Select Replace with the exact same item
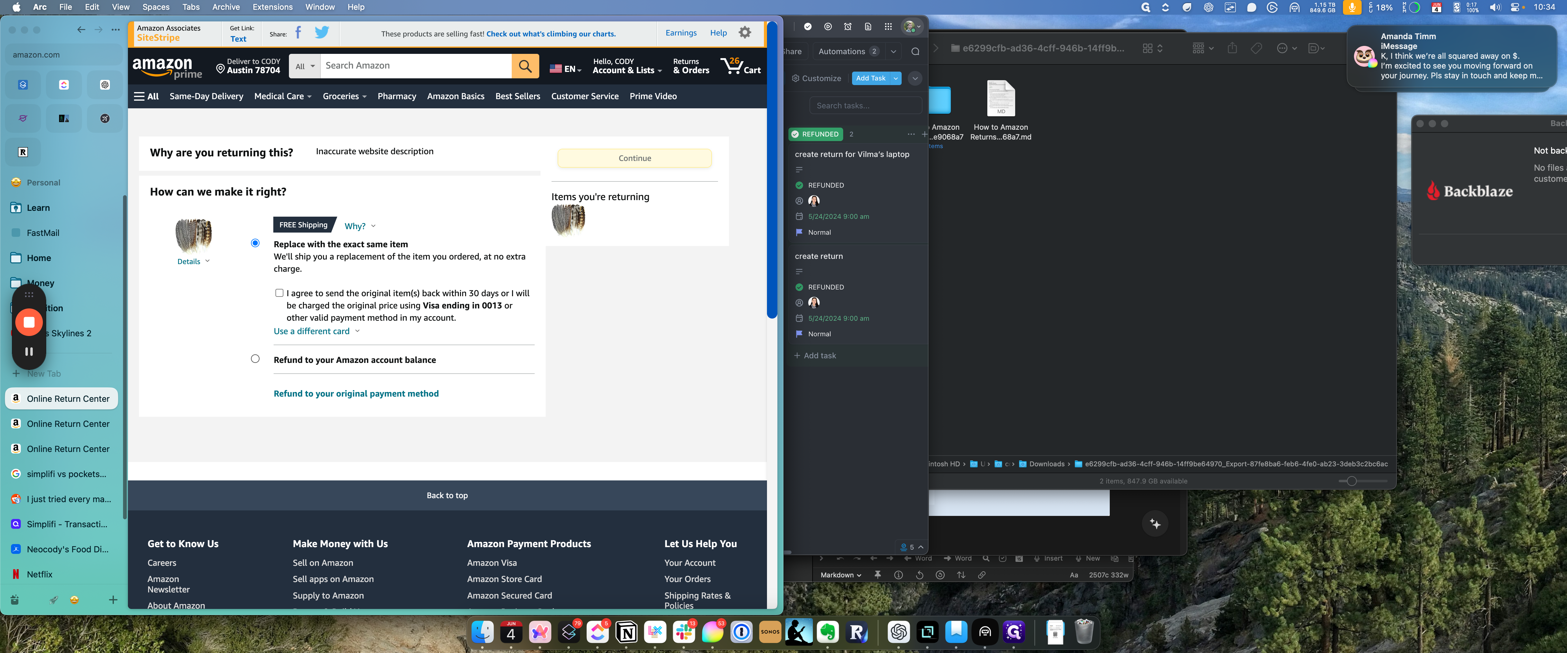The image size is (1567, 653). click(255, 243)
